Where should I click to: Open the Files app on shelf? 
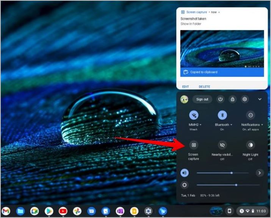(x=20, y=211)
